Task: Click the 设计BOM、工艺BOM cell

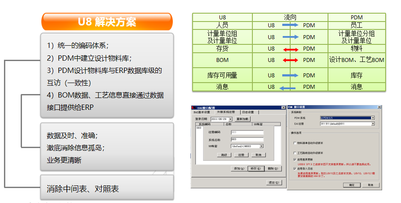Action: point(357,60)
